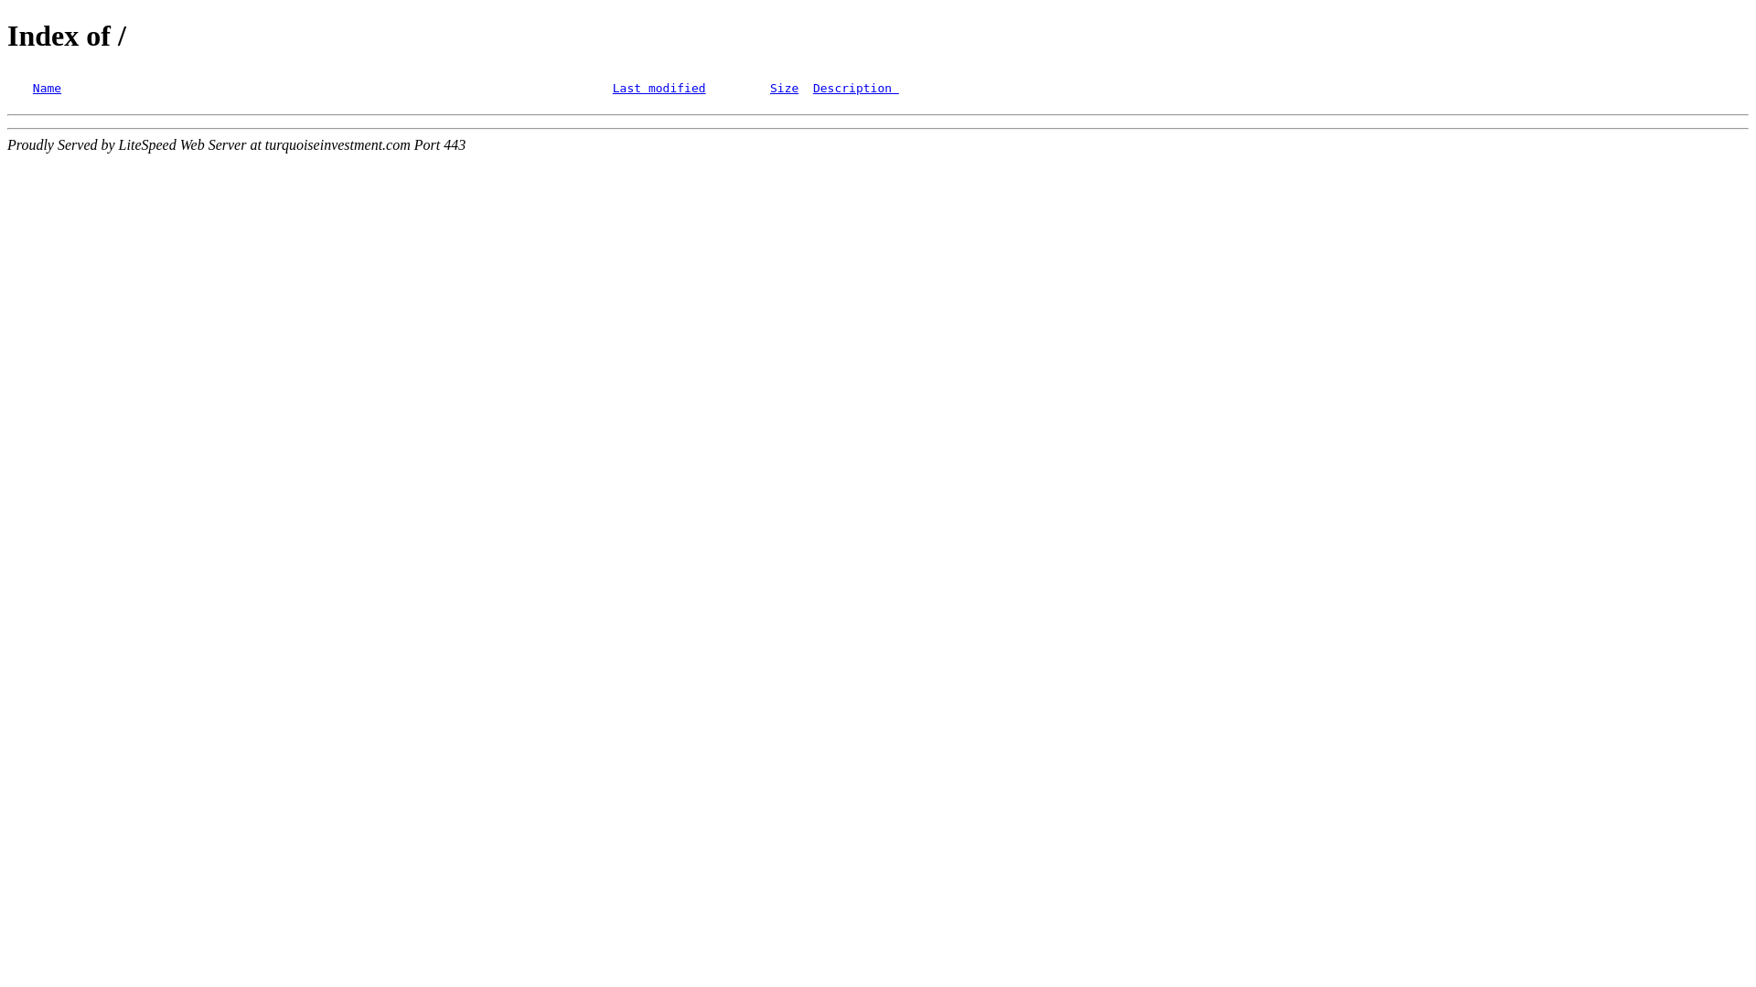Click the word 'modified' in the header link
This screenshot has width=1756, height=987.
coord(677,89)
